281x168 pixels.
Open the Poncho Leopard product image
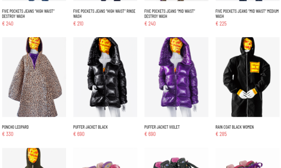click(34, 77)
